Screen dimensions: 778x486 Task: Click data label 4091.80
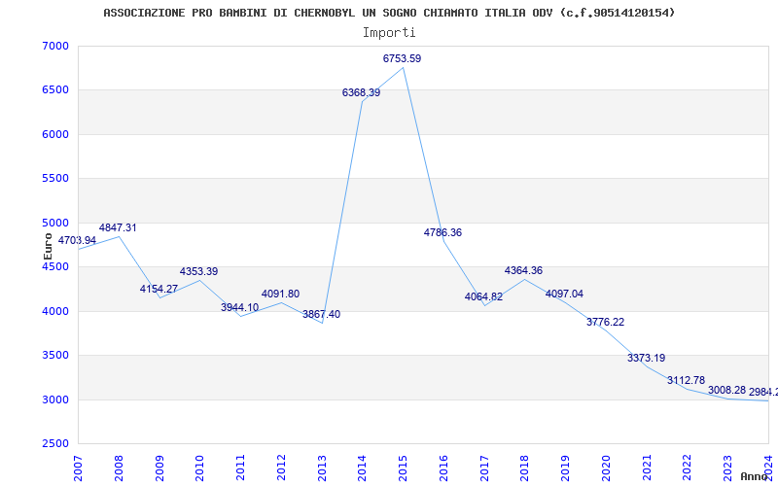click(x=280, y=295)
